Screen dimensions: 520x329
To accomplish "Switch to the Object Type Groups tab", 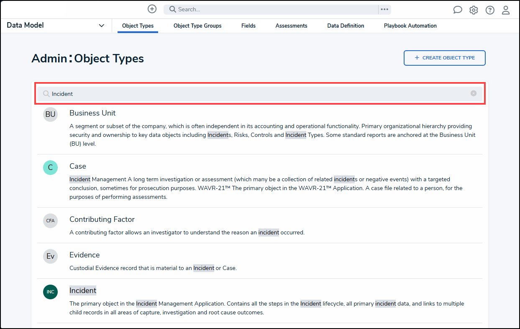I will click(197, 26).
